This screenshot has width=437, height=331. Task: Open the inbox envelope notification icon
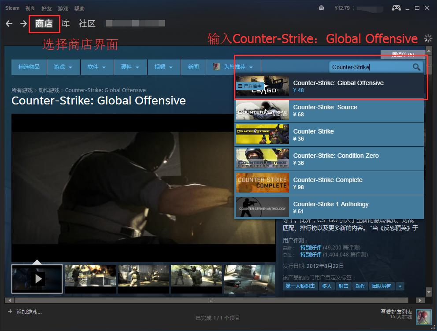(x=321, y=8)
